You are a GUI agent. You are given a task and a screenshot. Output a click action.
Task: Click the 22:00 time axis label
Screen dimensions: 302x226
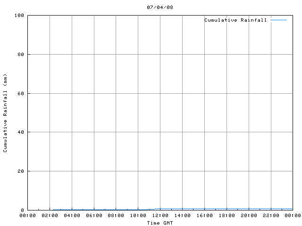point(271,216)
